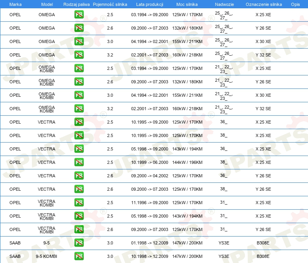The width and height of the screenshot is (308, 263).
Task: Click the Oznaczenie silnika column header
Action: click(x=263, y=4)
